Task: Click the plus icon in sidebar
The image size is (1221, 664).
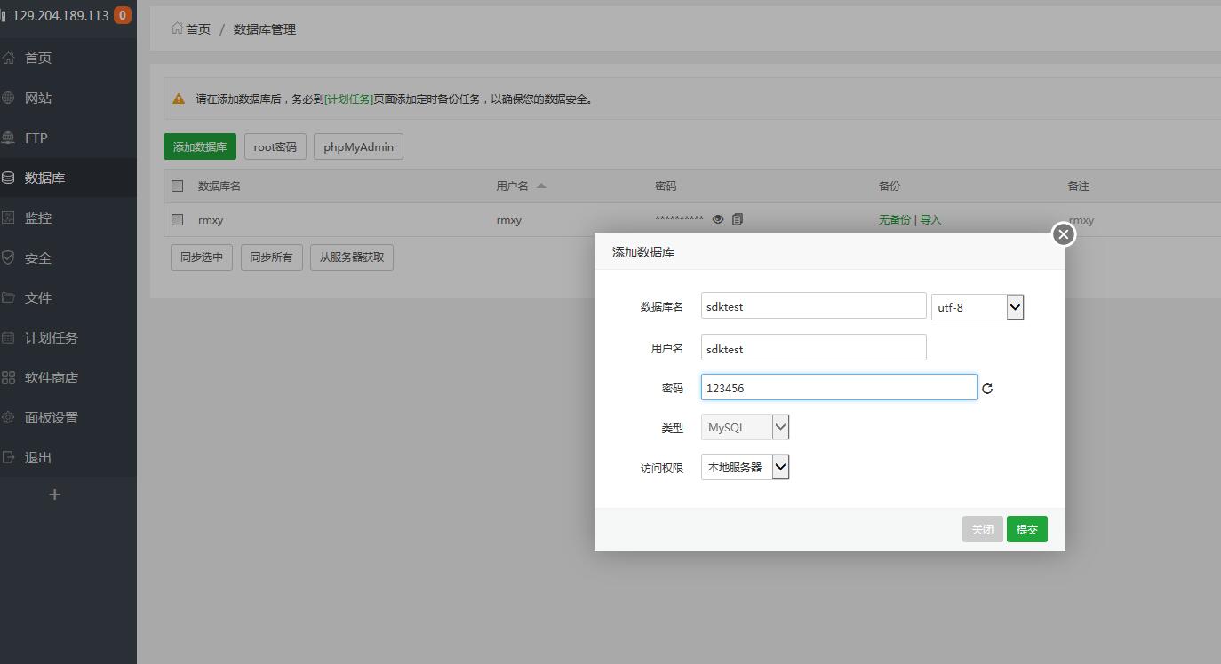Action: click(54, 494)
